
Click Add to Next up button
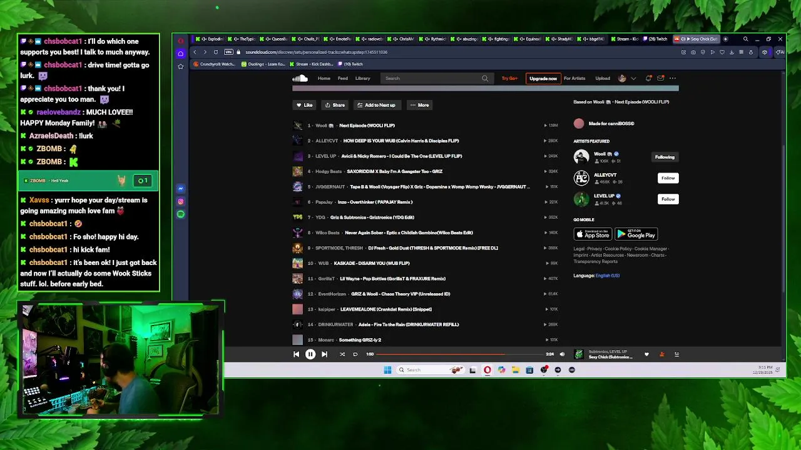point(376,105)
